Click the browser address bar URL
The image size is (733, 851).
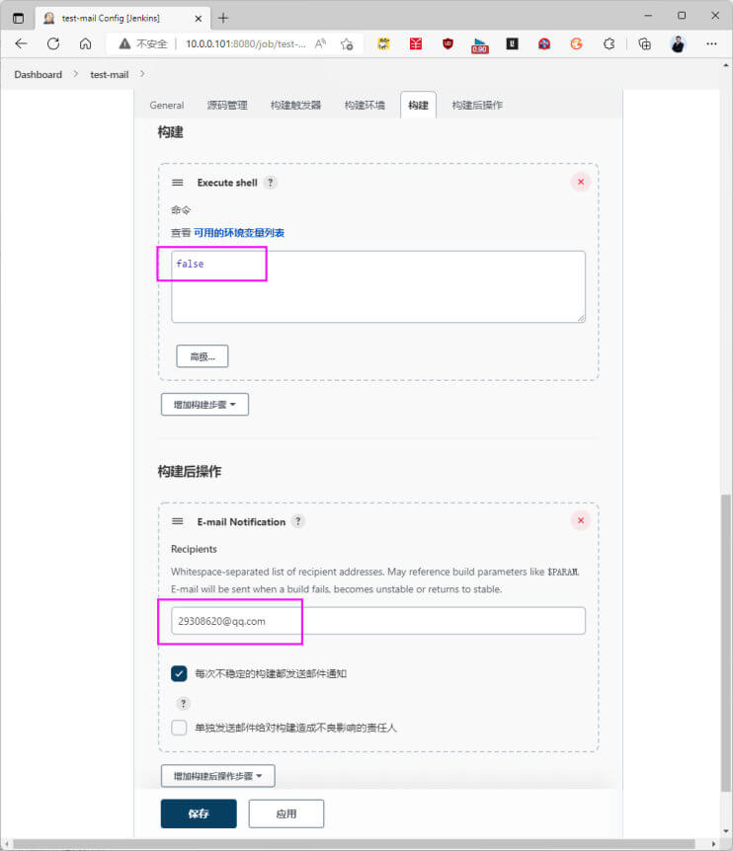coord(245,44)
